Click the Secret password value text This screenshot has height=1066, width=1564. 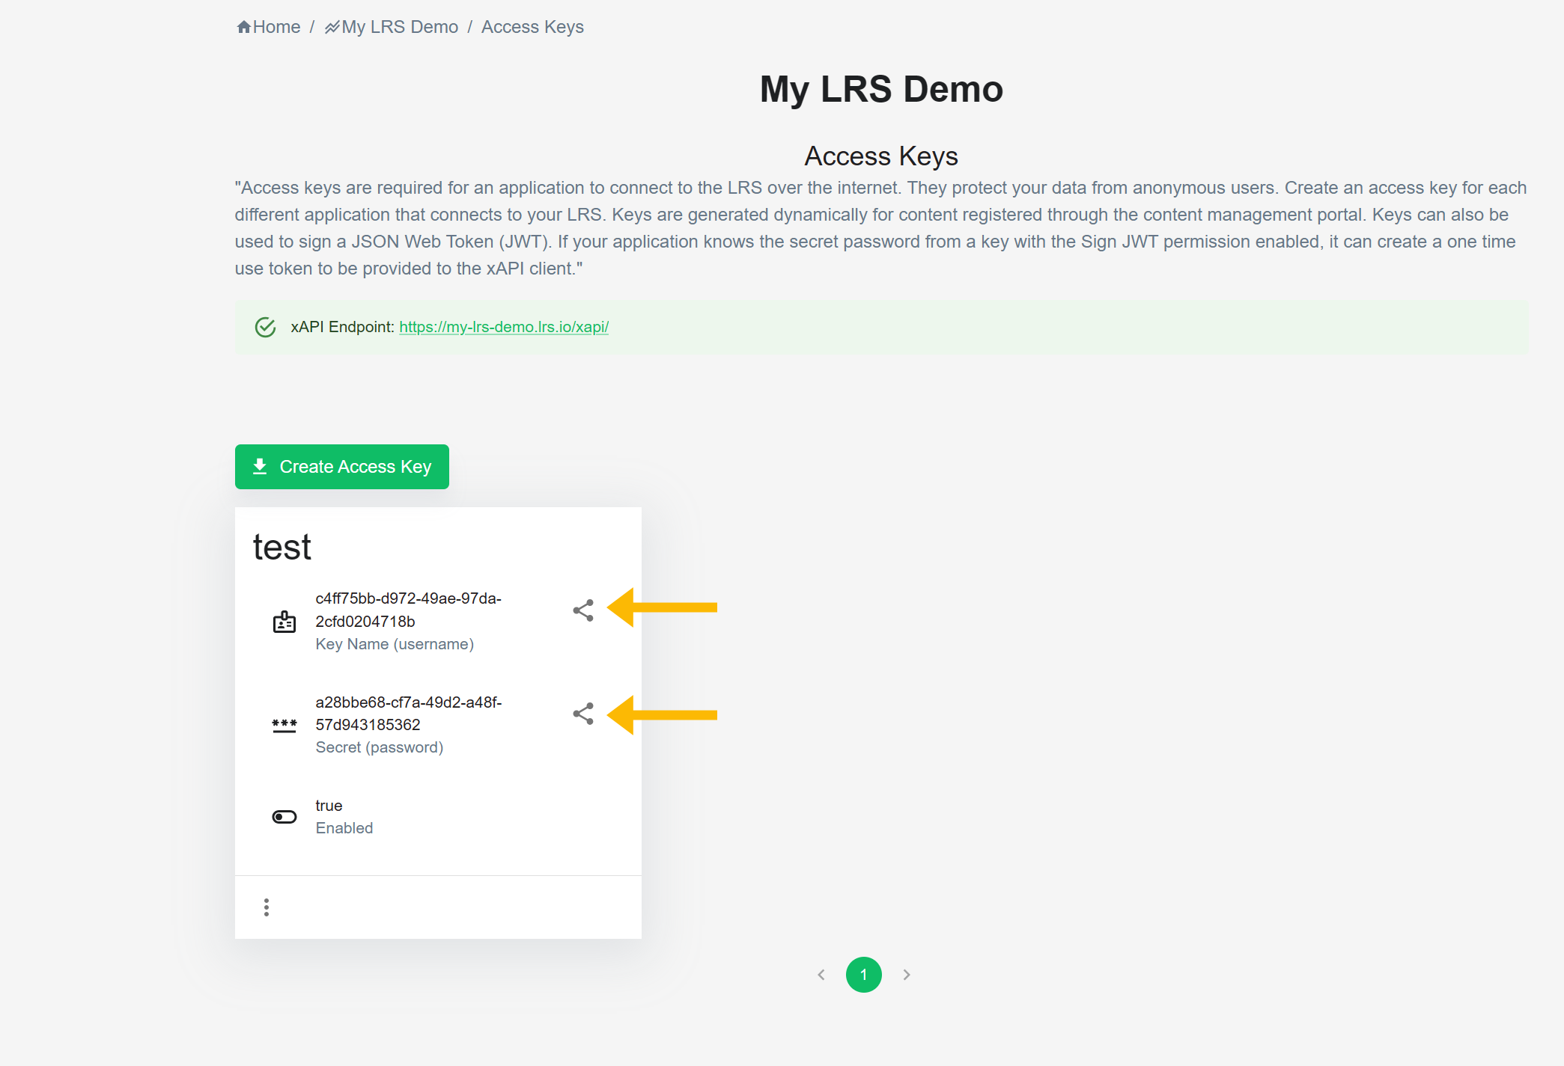tap(407, 713)
